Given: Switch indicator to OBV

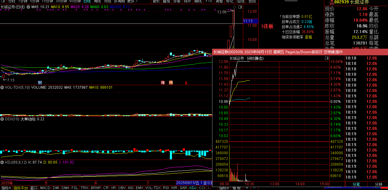Looking at the screenshot, I should point(122,188).
